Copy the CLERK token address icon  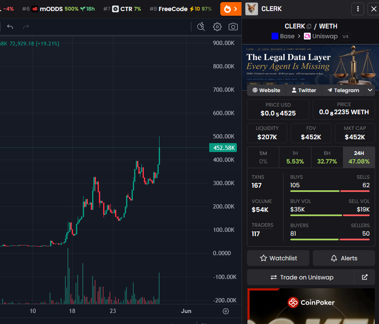(309, 26)
